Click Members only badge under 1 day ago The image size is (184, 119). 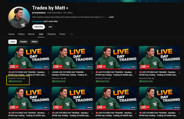coord(59,81)
